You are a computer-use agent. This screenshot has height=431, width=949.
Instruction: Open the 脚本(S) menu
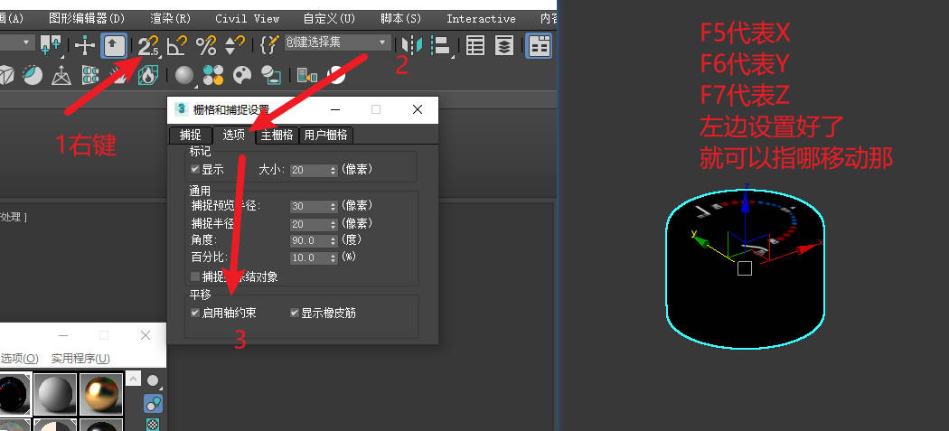400,19
